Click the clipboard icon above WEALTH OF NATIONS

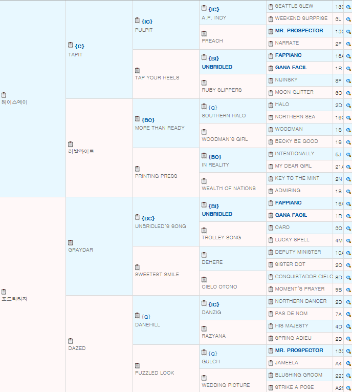point(204,181)
